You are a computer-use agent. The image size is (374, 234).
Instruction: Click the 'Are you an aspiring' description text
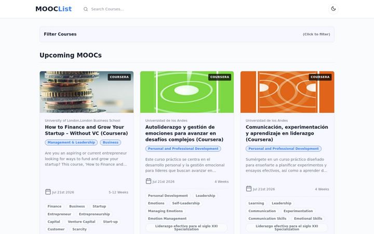[86, 159]
